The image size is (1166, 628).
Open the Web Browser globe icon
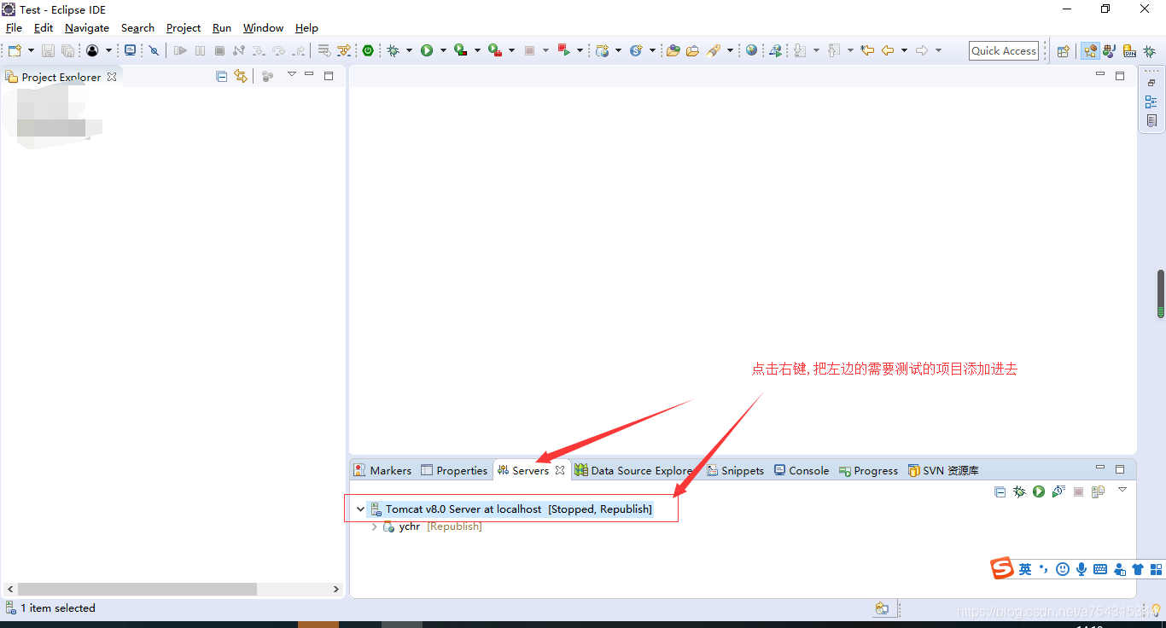pos(751,50)
